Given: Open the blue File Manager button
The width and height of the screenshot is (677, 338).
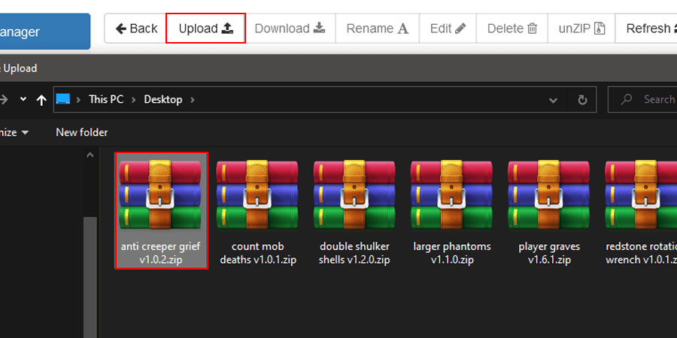Looking at the screenshot, I should [45, 32].
